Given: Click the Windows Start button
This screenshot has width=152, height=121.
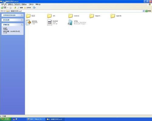Looking at the screenshot, I should [5, 119].
